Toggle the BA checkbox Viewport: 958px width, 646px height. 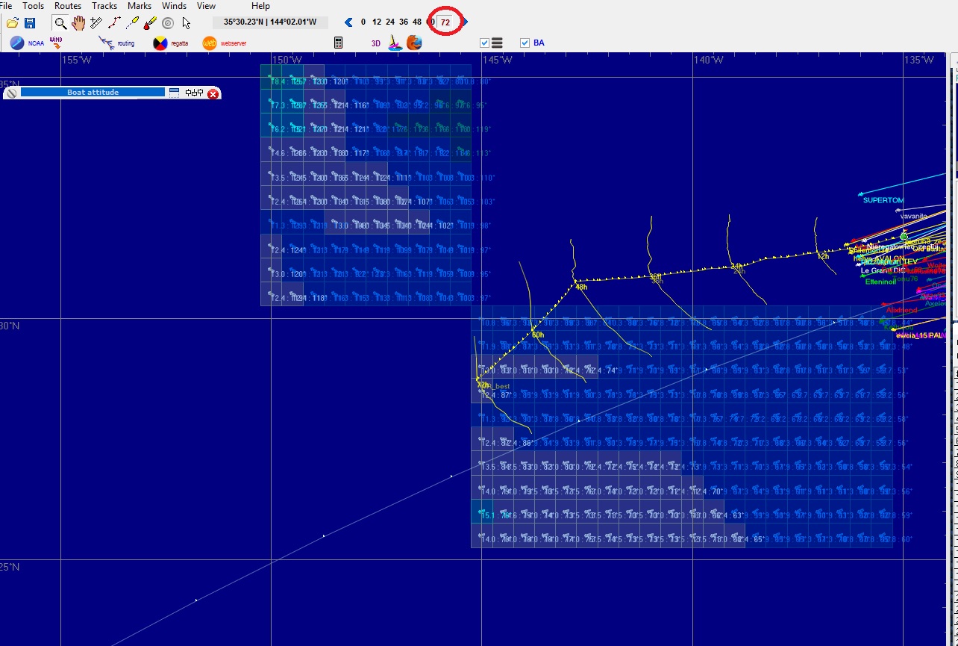(525, 43)
